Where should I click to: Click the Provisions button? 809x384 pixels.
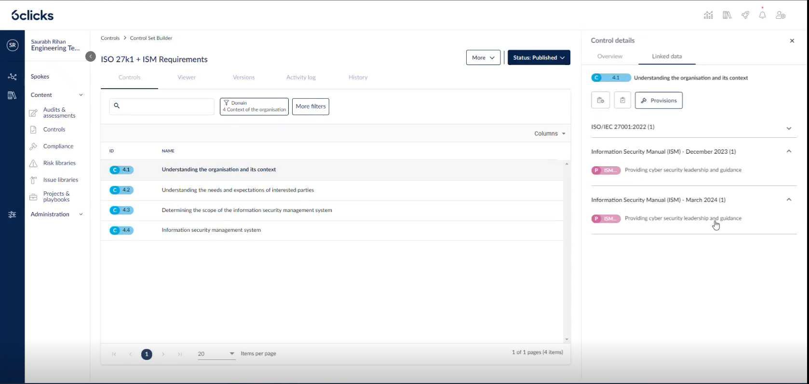pyautogui.click(x=659, y=101)
